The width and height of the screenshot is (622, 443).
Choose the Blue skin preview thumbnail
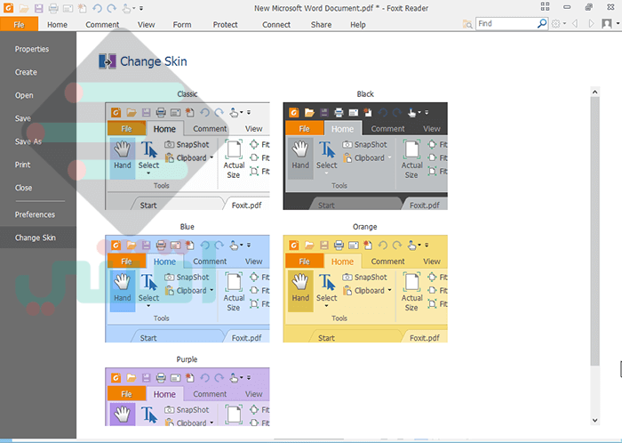187,288
